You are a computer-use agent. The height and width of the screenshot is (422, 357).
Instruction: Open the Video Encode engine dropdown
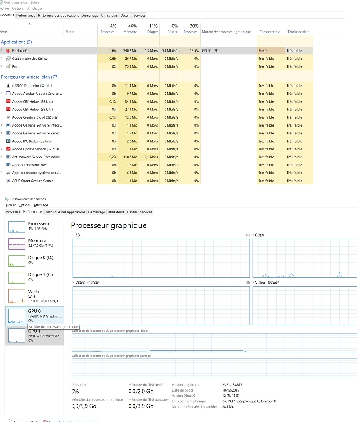pyautogui.click(x=74, y=283)
